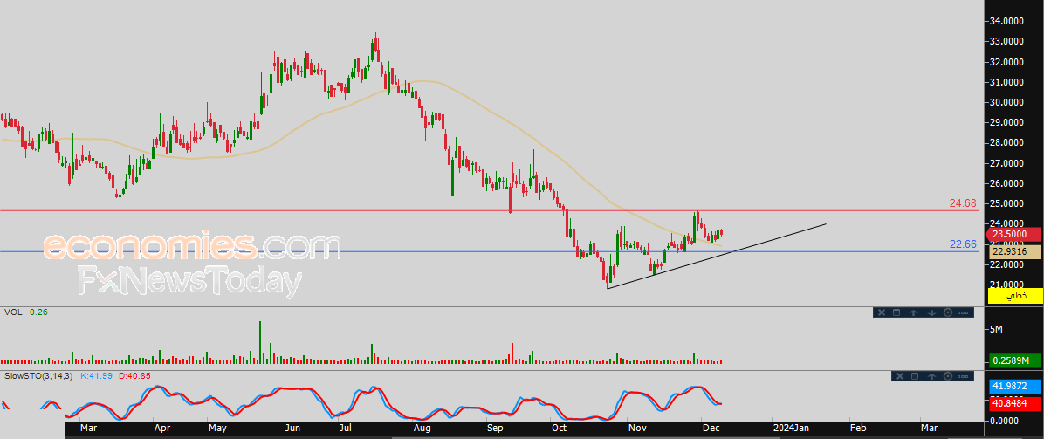The width and height of the screenshot is (1044, 439).
Task: Open more options for VOL panel
Action: 964,312
